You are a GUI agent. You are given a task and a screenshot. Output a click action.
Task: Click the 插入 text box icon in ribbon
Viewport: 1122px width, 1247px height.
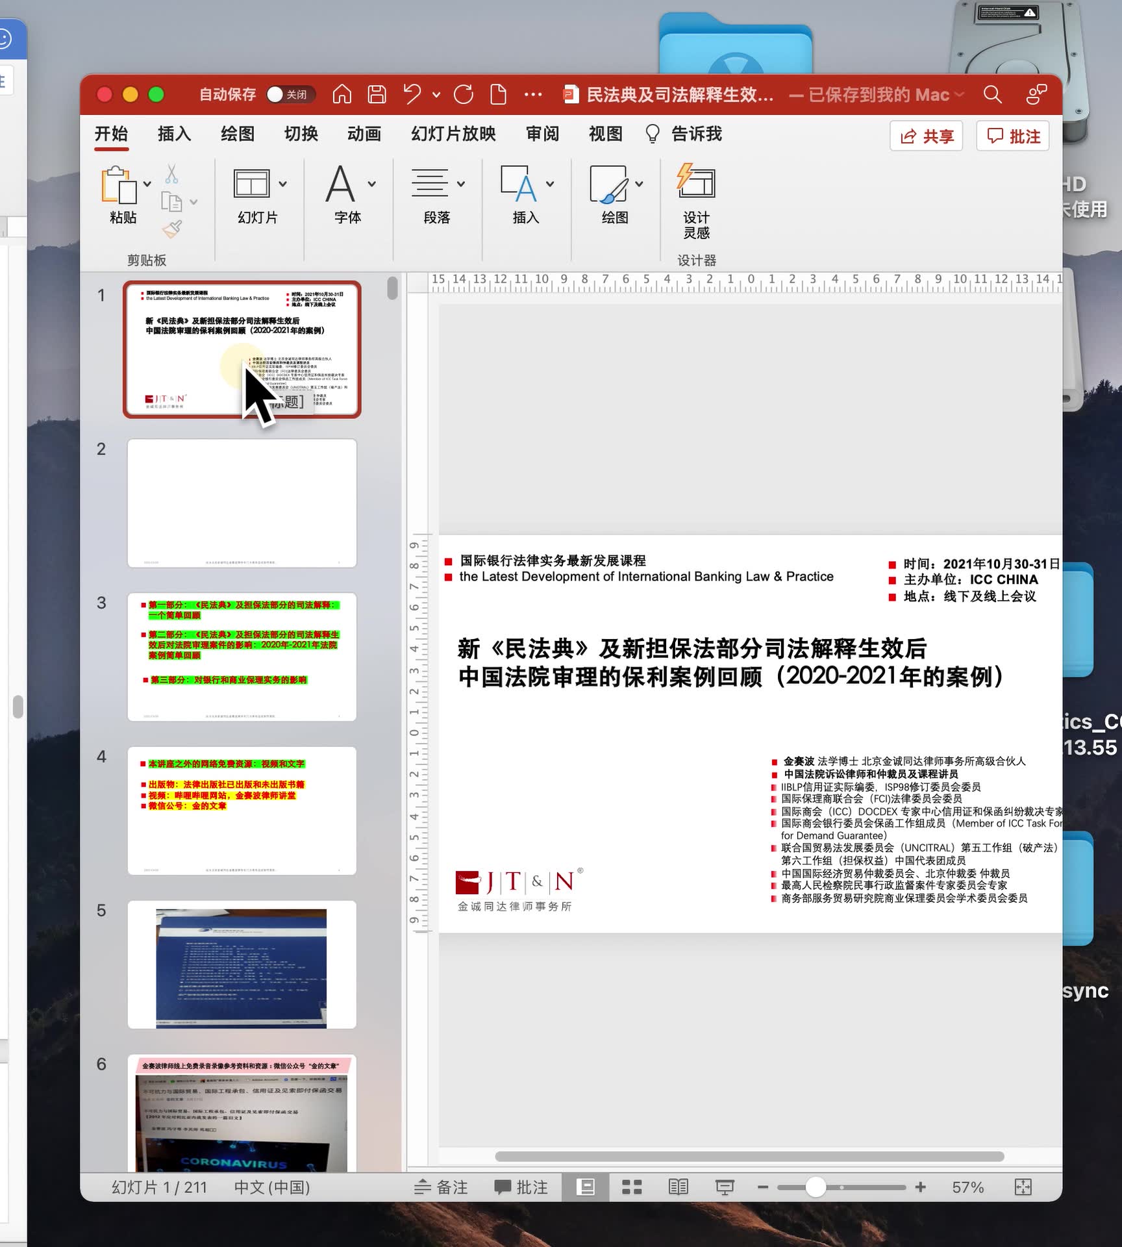(x=519, y=184)
